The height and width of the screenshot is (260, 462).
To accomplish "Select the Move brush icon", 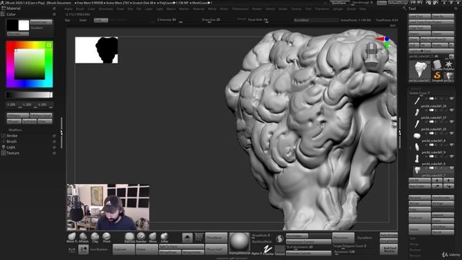I will 152,237.
